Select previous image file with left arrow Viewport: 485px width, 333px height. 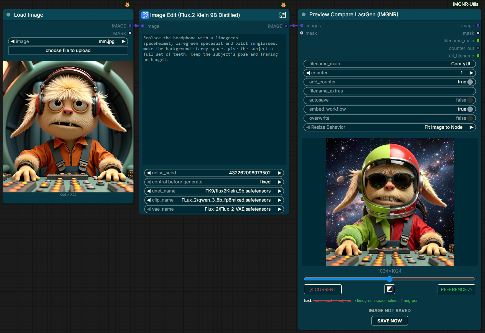pyautogui.click(x=12, y=41)
